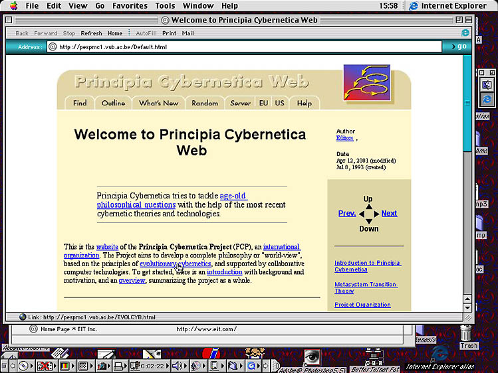Open the monitor color depth strip module

coord(67,366)
